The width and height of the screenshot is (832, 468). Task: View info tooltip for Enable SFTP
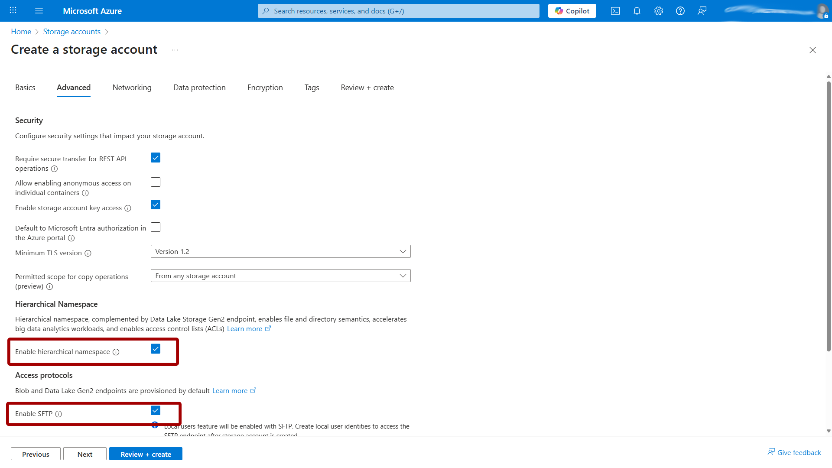(x=59, y=414)
